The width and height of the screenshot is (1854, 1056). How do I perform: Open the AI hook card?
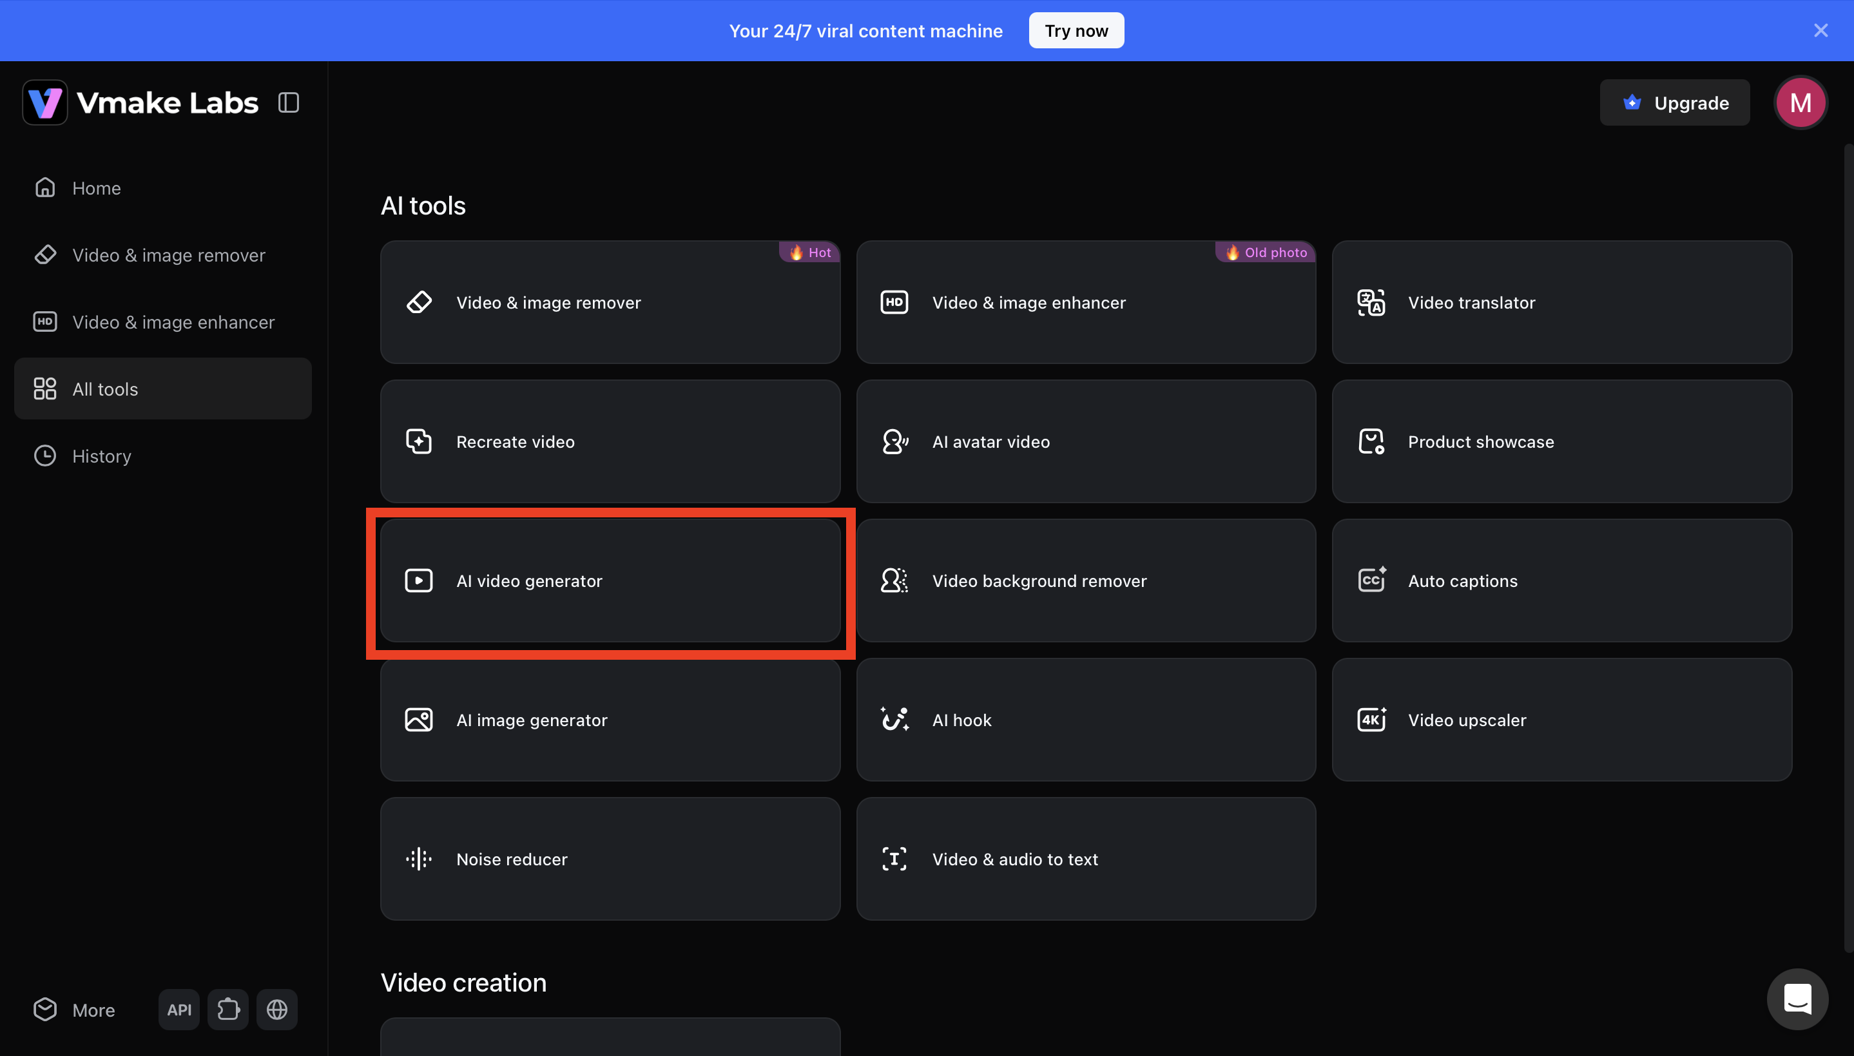pos(1086,720)
